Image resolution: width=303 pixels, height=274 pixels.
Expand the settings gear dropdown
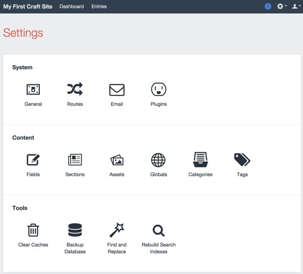tap(282, 7)
